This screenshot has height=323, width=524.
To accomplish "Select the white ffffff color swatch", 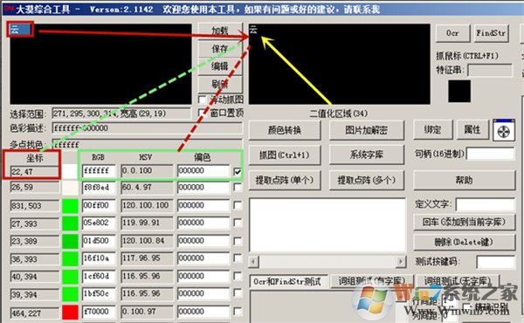I will tap(70, 172).
